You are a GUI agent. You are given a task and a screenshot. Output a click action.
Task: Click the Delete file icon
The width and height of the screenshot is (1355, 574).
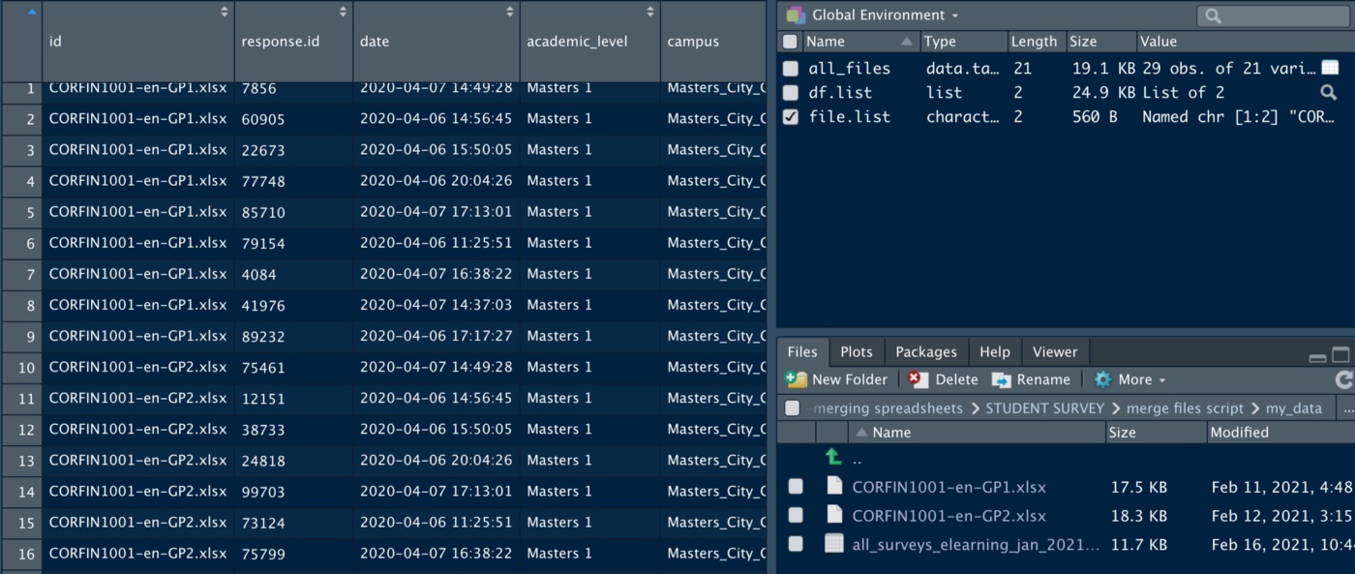click(918, 379)
